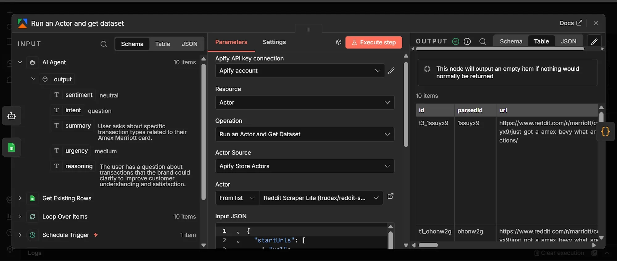The image size is (617, 261).
Task: Click the curly braces expression icon
Action: pyautogui.click(x=605, y=132)
